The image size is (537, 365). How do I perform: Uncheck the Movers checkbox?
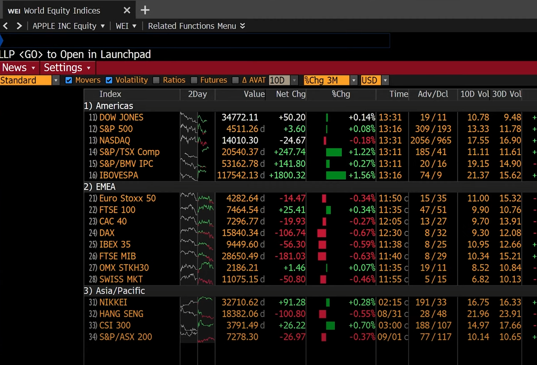pyautogui.click(x=69, y=80)
